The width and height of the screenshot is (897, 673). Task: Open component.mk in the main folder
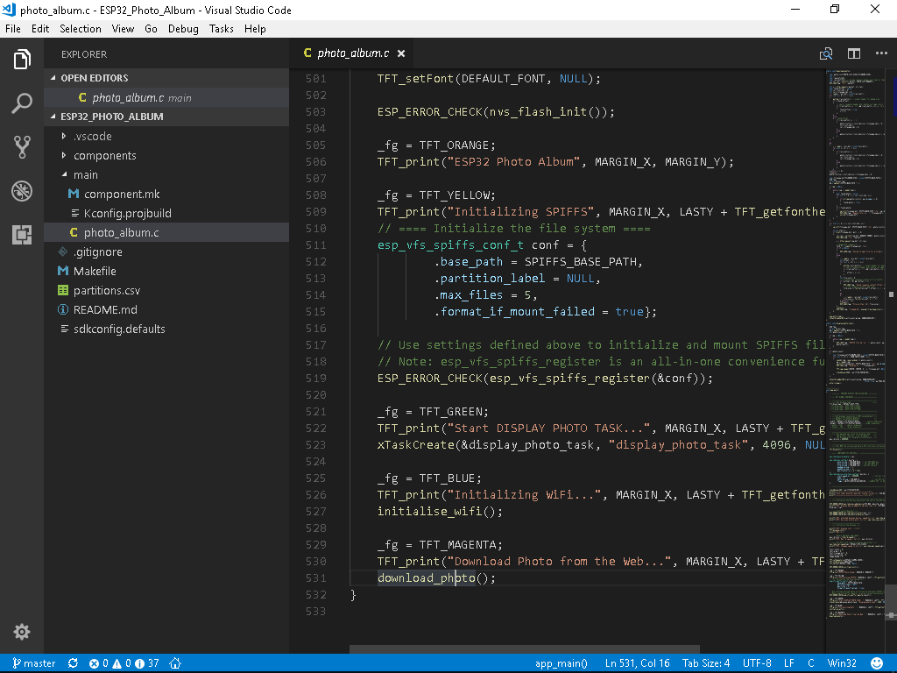click(x=166, y=194)
